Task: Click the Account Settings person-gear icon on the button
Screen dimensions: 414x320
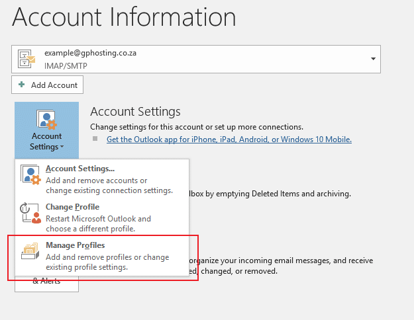Action: pyautogui.click(x=47, y=120)
